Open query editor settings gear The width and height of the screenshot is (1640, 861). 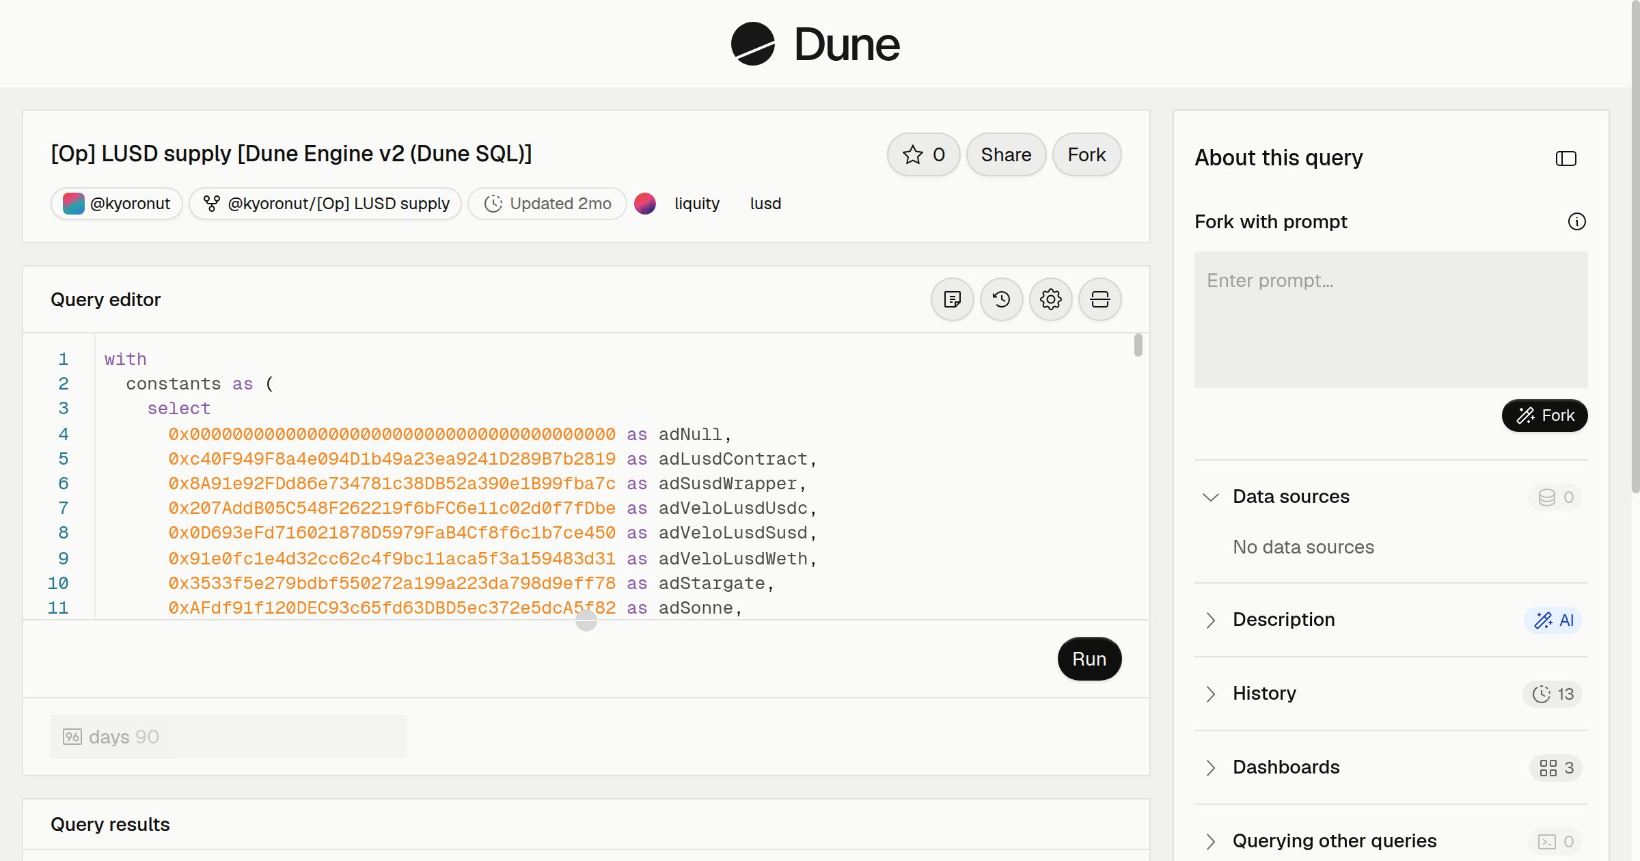(x=1050, y=299)
